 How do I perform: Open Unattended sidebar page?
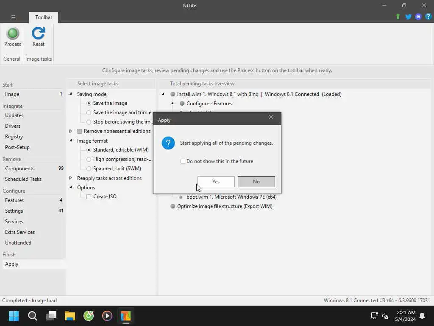33,242
